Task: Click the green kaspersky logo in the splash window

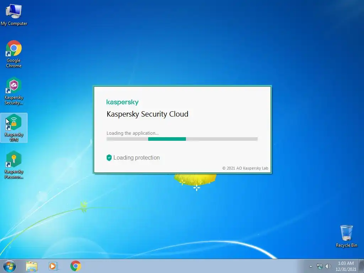Action: (122, 102)
